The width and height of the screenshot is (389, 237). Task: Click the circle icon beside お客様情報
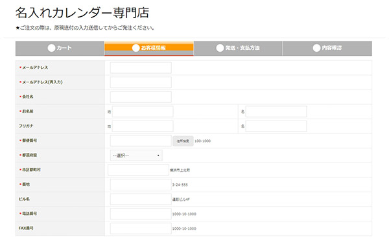tap(136, 48)
